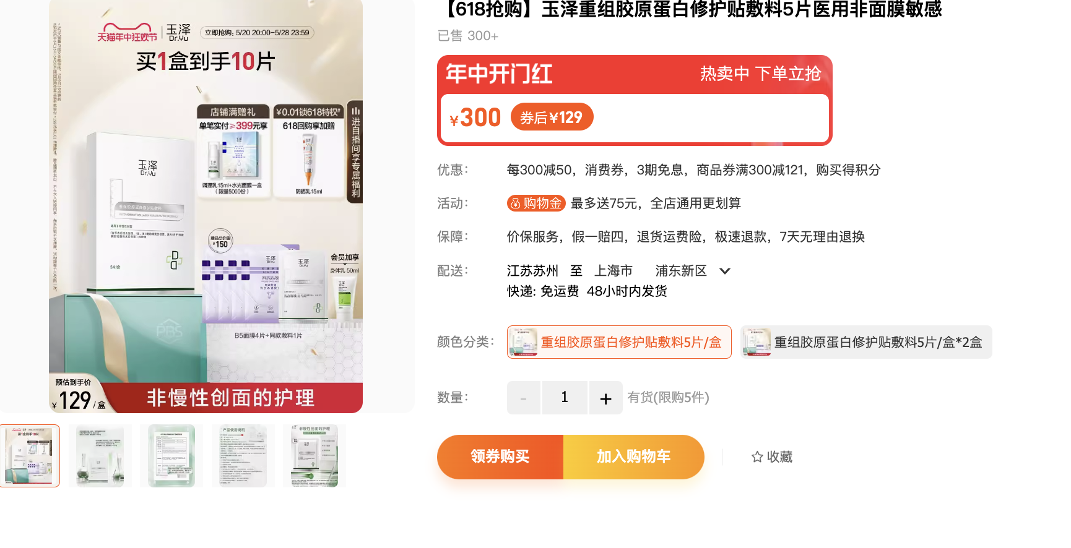
Task: Click the Dr.Yu brand logo in product image
Action: pyautogui.click(x=178, y=32)
